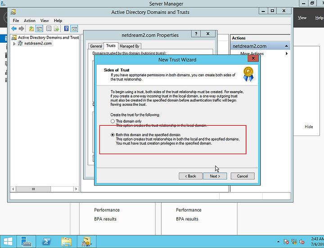The width and height of the screenshot is (324, 248).
Task: Launch PowerShell from the taskbar
Action: click(46, 241)
